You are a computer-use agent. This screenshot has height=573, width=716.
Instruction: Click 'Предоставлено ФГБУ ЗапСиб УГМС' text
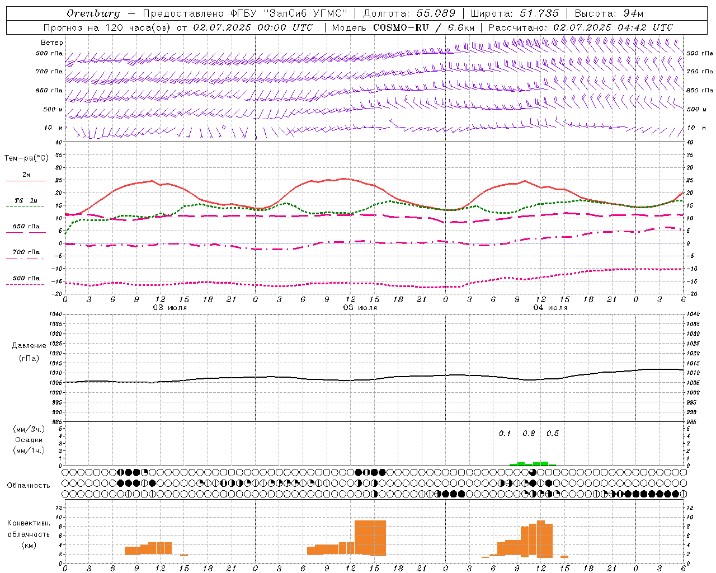(x=245, y=13)
